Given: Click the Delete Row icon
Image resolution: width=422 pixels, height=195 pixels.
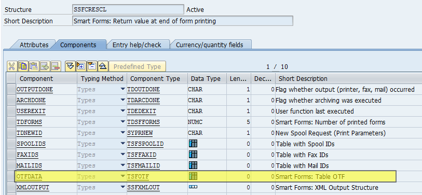Looking at the screenshot, I should pyautogui.click(x=56, y=66).
